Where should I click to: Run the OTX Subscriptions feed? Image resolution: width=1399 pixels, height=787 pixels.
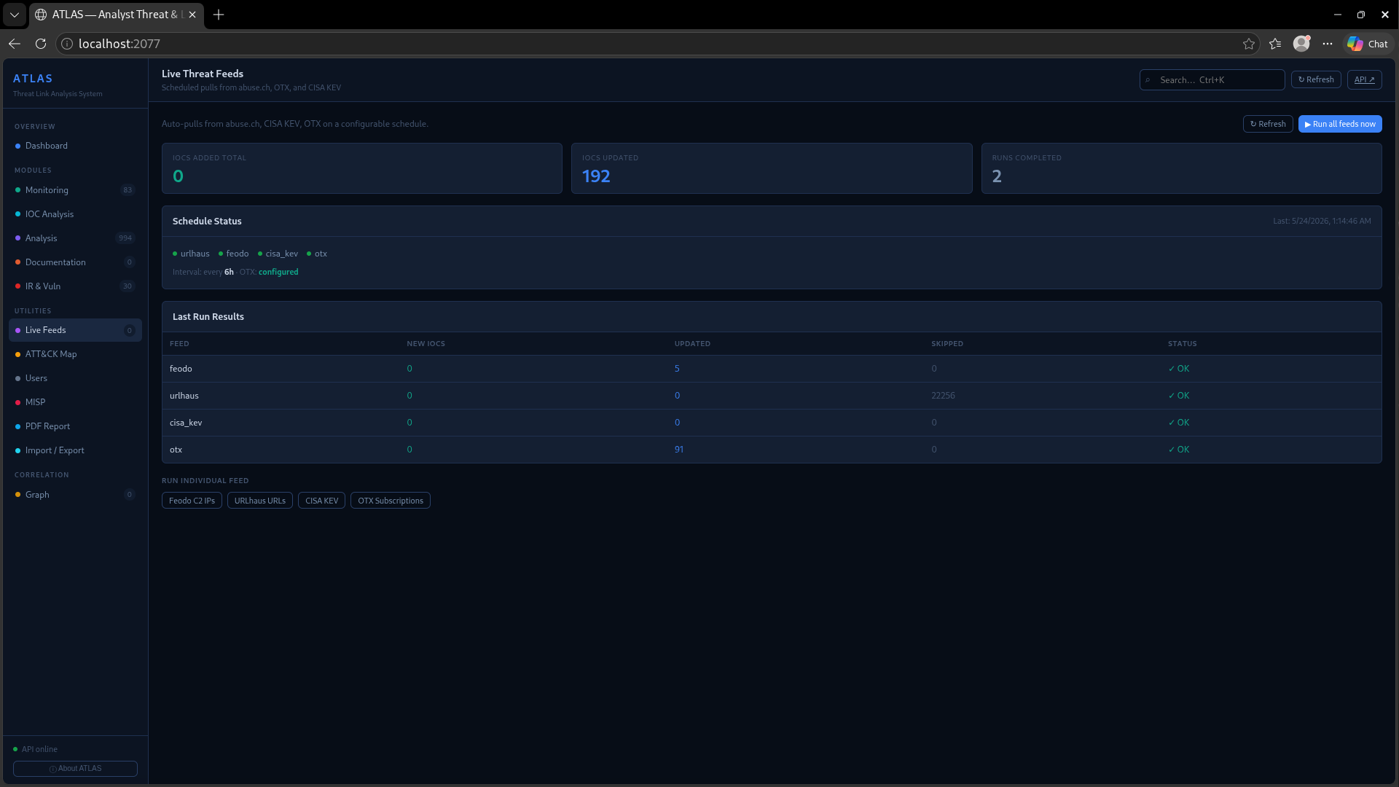click(x=391, y=501)
